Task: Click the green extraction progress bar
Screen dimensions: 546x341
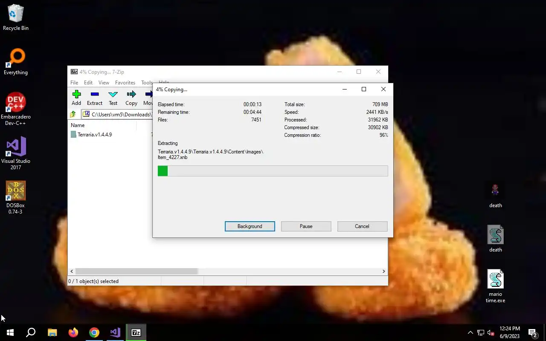Action: (273, 171)
